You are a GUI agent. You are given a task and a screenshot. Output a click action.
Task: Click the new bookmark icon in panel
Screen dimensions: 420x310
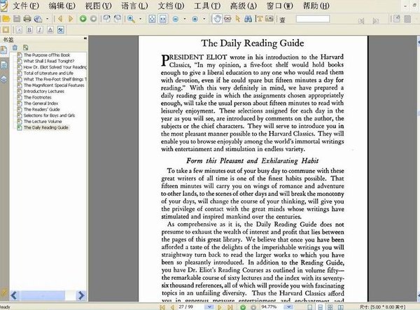[x=26, y=48]
